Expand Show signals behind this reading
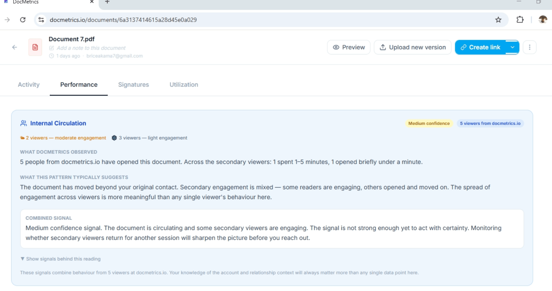 coord(60,259)
